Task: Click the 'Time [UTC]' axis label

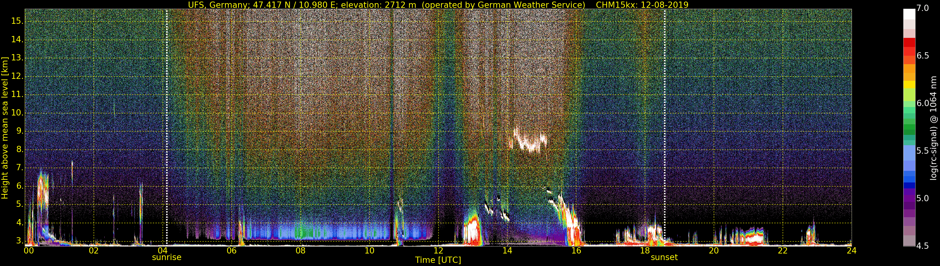Action: [438, 260]
